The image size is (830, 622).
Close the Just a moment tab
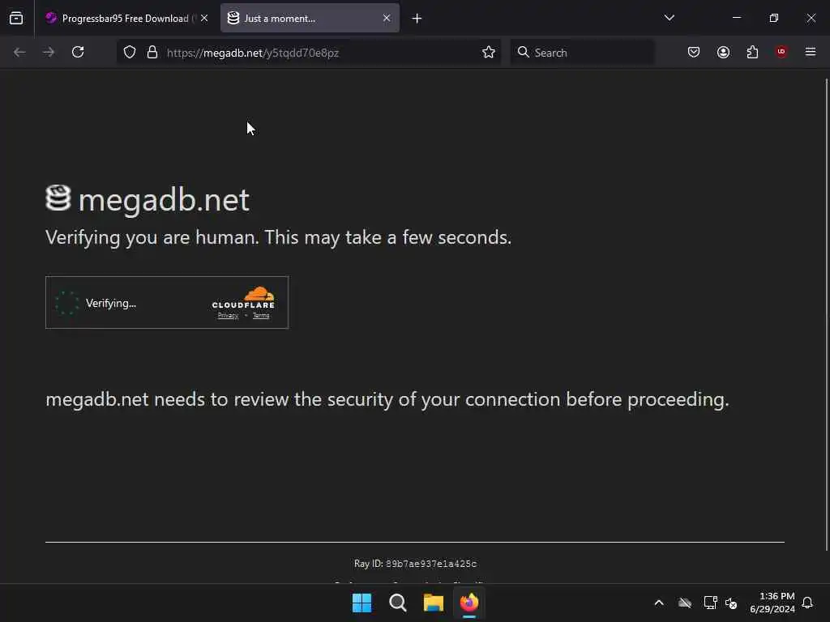[x=387, y=19]
